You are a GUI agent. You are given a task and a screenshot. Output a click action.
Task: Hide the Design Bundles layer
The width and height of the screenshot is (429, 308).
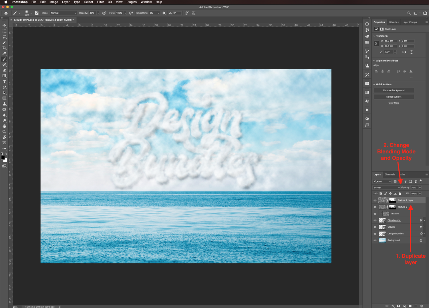[375, 234]
